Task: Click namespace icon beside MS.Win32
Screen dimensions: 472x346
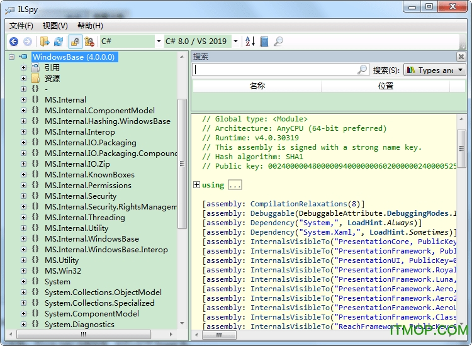Action: [x=35, y=271]
